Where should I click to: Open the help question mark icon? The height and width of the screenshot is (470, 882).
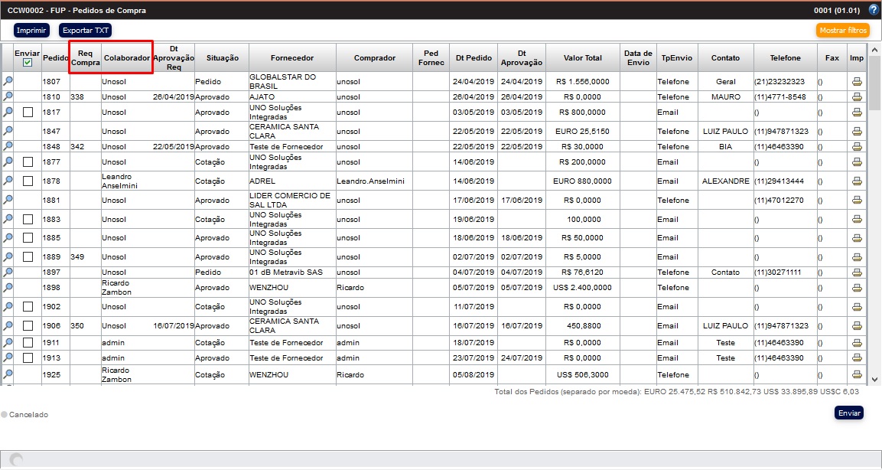[x=874, y=10]
